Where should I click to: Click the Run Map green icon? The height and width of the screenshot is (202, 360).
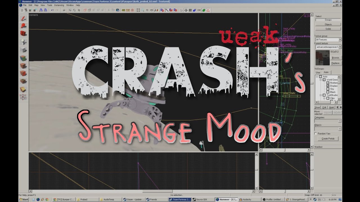point(204,10)
